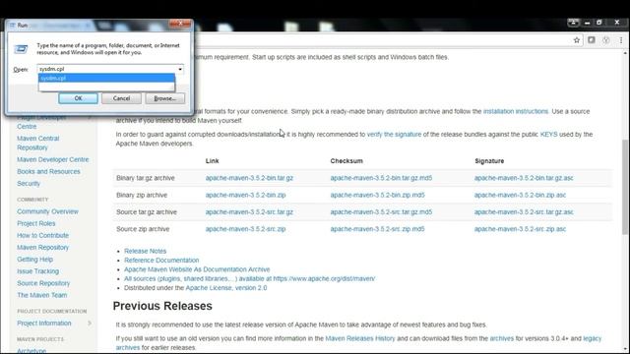Open the installation instructions link

(516, 111)
